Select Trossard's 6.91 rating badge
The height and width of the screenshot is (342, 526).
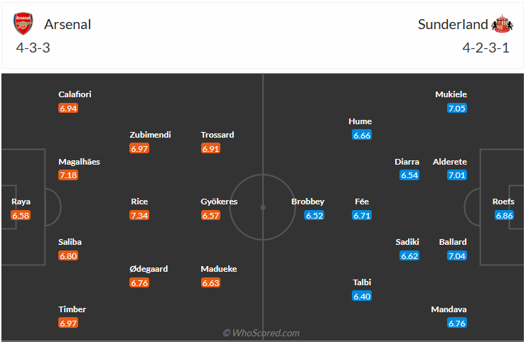pyautogui.click(x=210, y=148)
